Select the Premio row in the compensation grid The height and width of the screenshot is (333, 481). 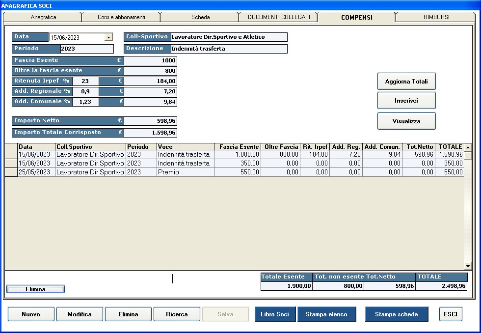click(186, 172)
